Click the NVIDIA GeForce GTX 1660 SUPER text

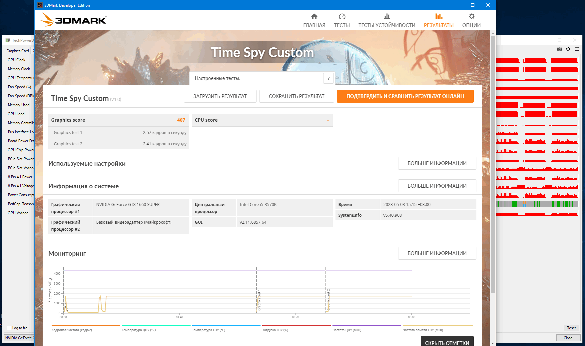(128, 205)
